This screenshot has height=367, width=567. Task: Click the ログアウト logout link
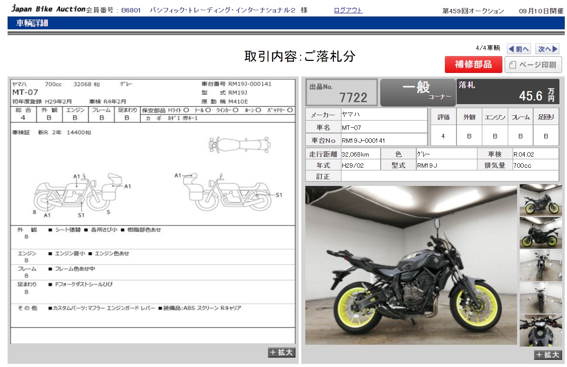pos(348,10)
